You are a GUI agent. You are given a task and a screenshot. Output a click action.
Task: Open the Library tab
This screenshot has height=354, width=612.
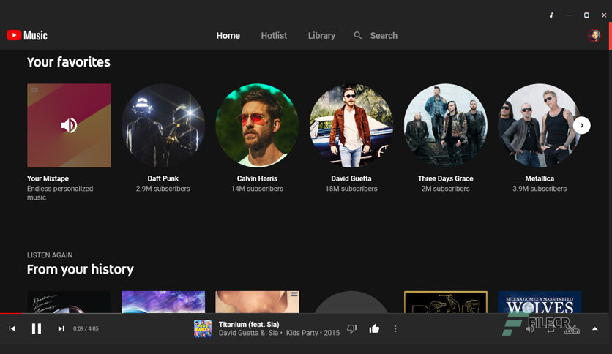321,36
